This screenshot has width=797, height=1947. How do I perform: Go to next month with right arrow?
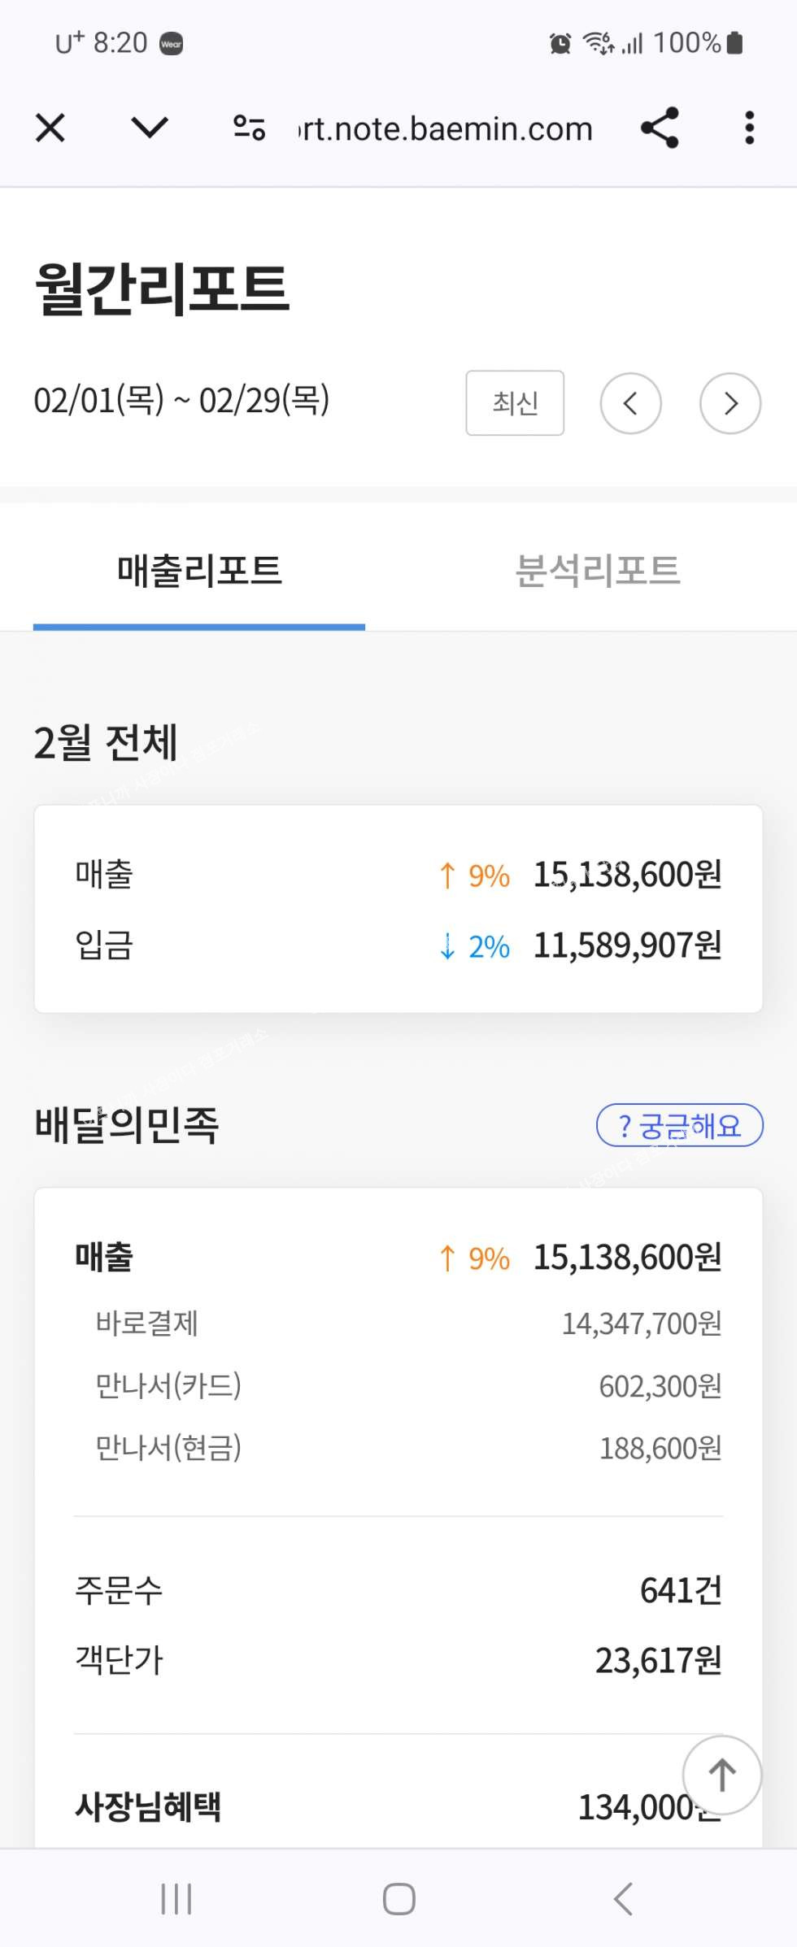click(730, 403)
